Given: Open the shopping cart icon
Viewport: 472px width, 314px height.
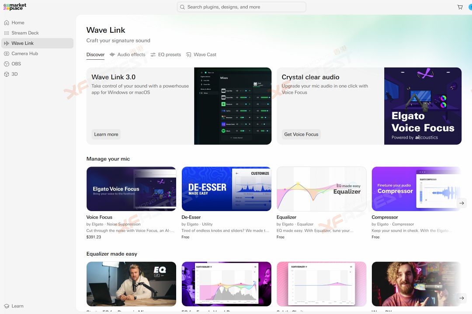Looking at the screenshot, I should pyautogui.click(x=460, y=7).
